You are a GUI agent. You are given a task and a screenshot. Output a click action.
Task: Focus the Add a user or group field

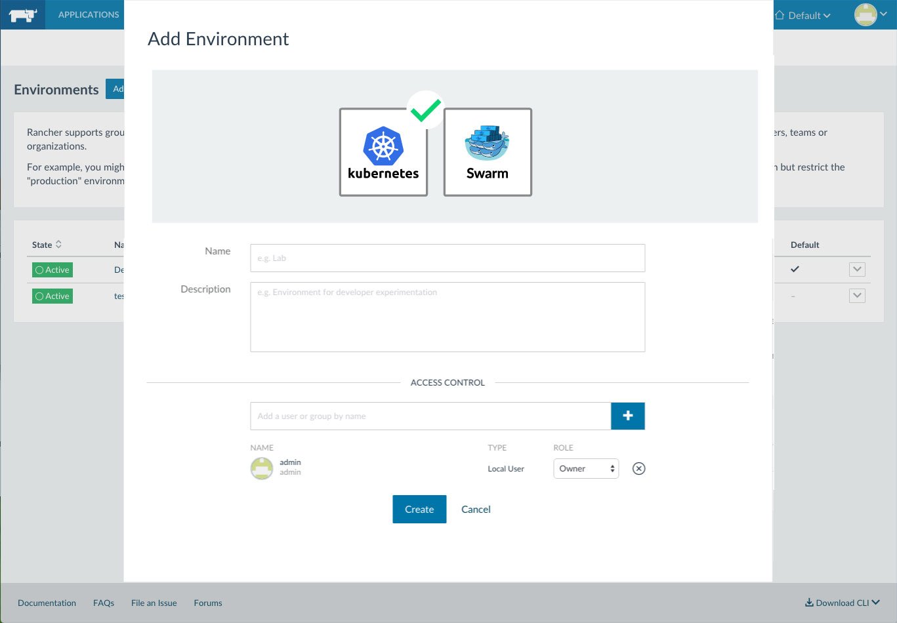point(430,416)
